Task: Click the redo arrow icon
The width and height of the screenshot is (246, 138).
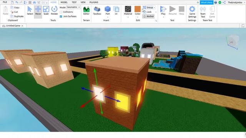Action: pyautogui.click(x=21, y=2)
